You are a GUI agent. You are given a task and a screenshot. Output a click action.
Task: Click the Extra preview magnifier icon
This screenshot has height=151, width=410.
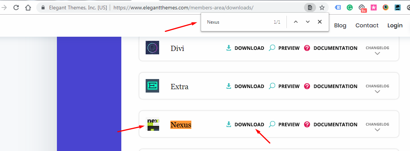tap(272, 86)
